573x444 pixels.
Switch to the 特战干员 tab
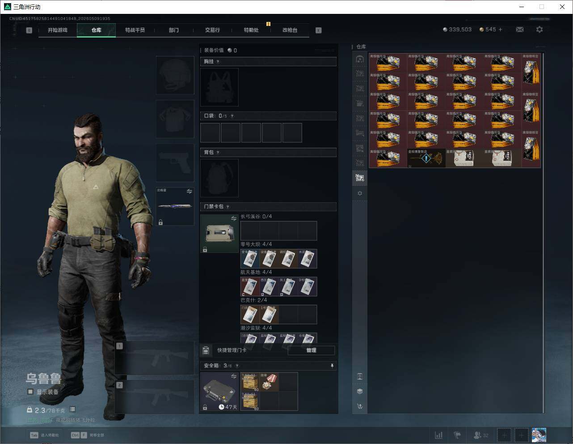coord(135,30)
